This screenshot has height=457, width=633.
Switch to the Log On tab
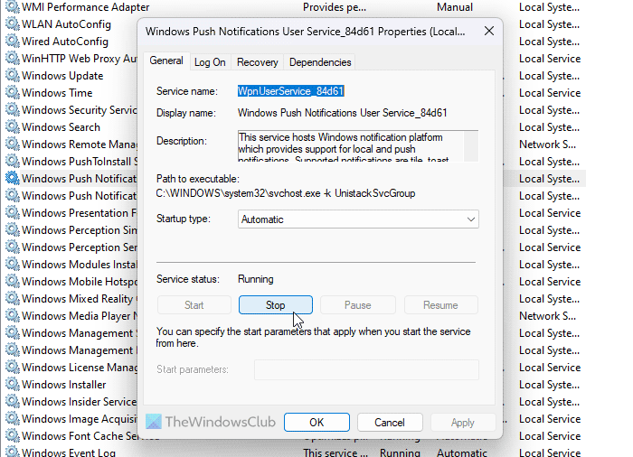point(210,62)
